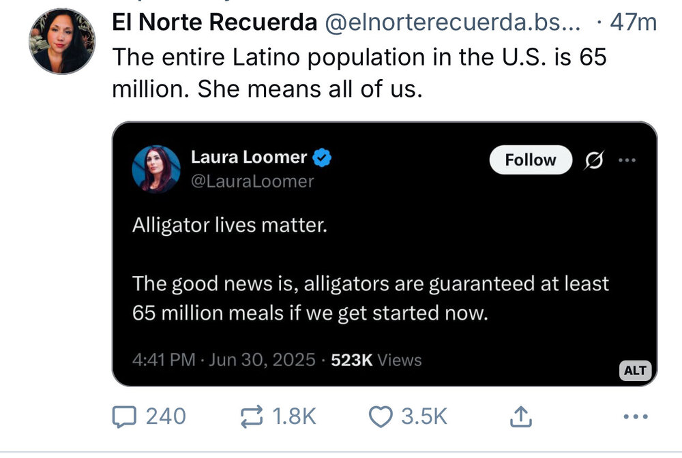
Task: Click the reply comment bubble icon
Action: coord(125,416)
